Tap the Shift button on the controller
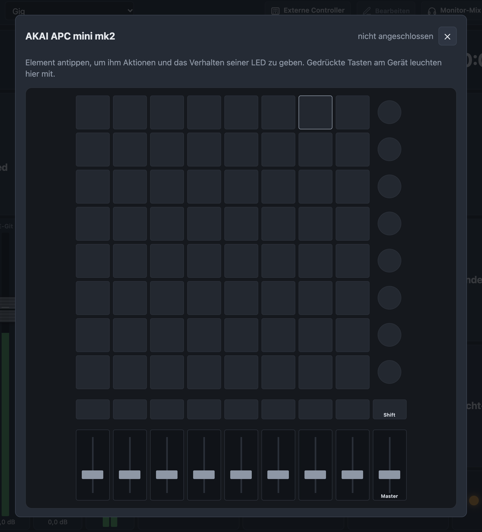 click(x=389, y=409)
